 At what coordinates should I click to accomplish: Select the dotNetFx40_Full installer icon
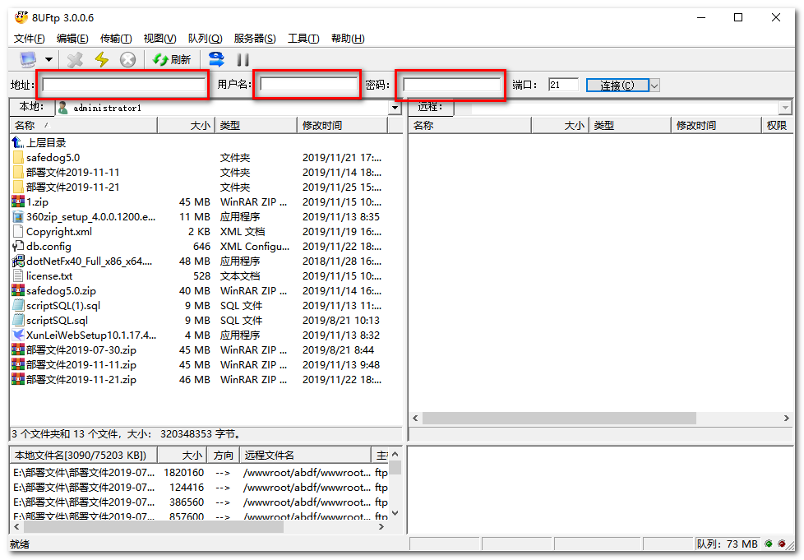18,261
